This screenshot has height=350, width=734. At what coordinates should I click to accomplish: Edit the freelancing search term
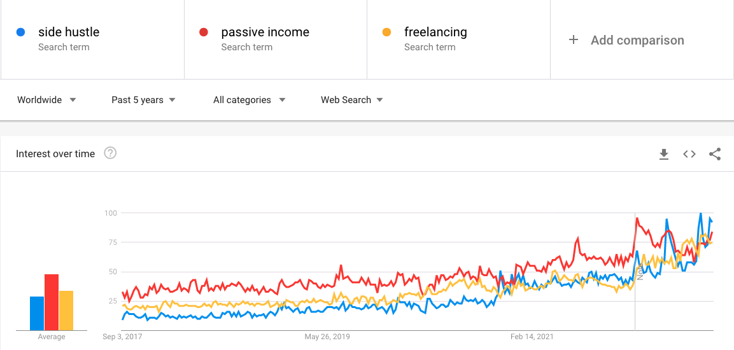(435, 32)
